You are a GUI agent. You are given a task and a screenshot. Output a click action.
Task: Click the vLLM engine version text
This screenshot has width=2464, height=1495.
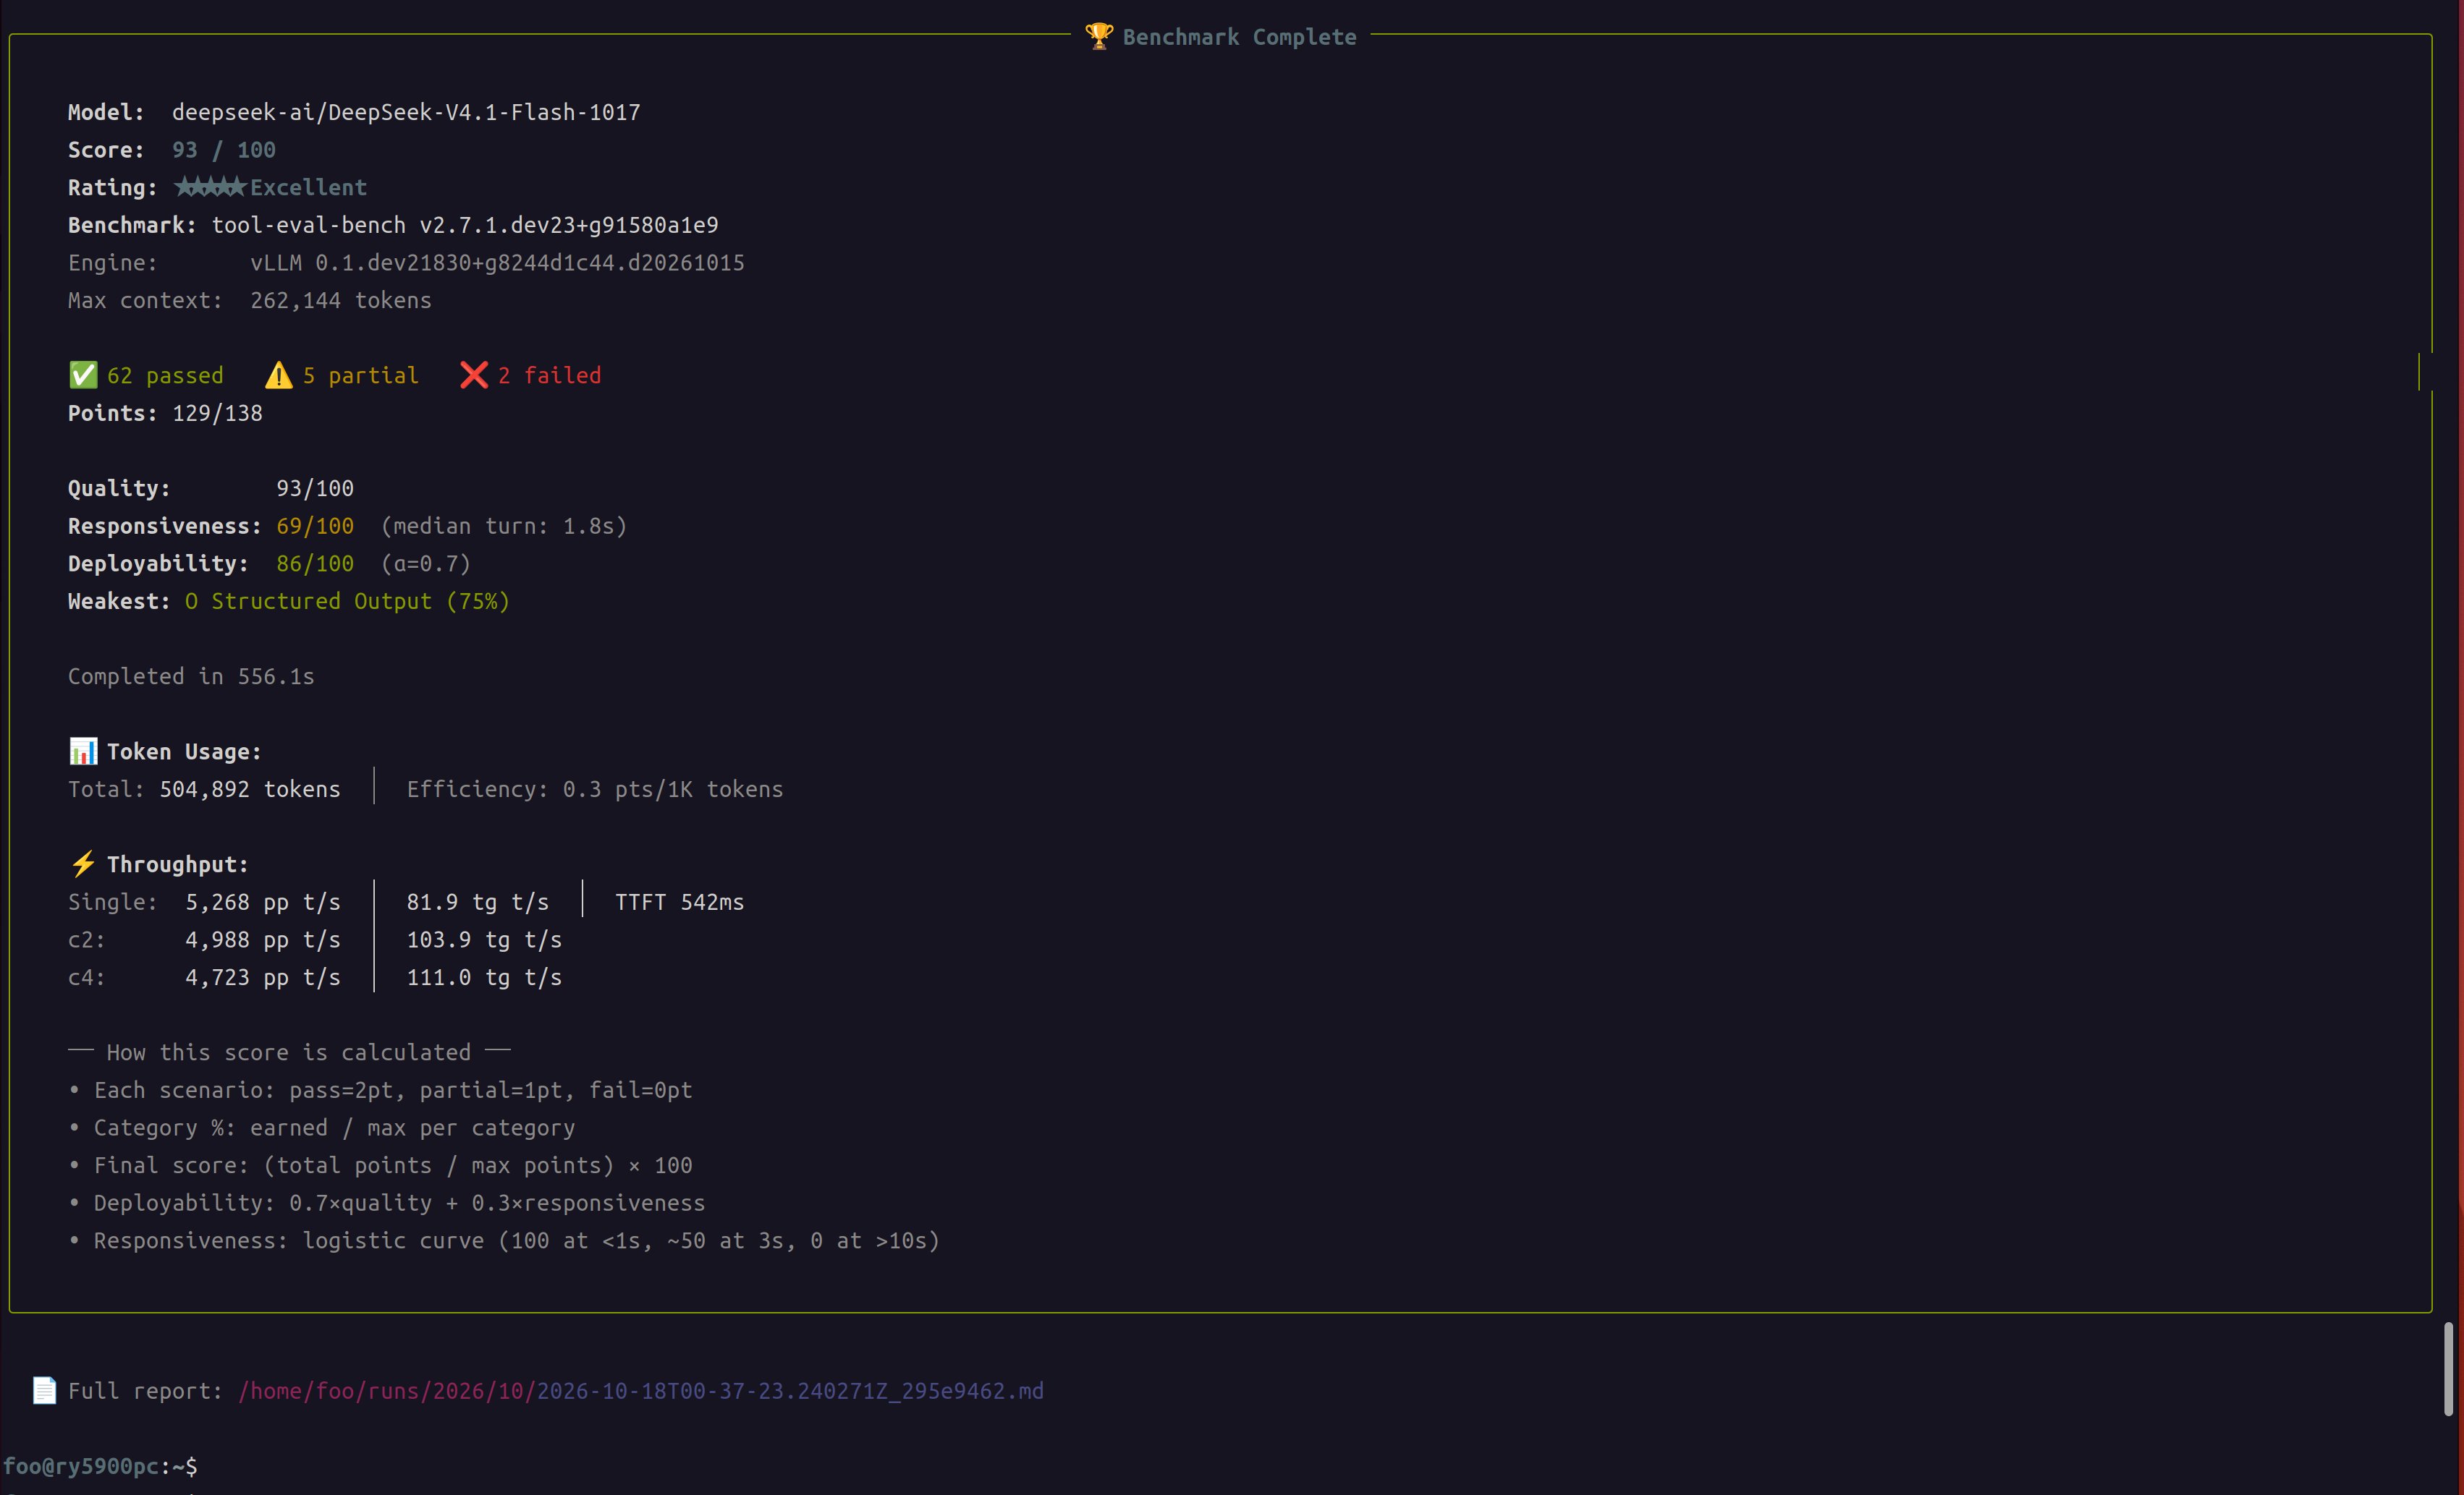pos(497,263)
